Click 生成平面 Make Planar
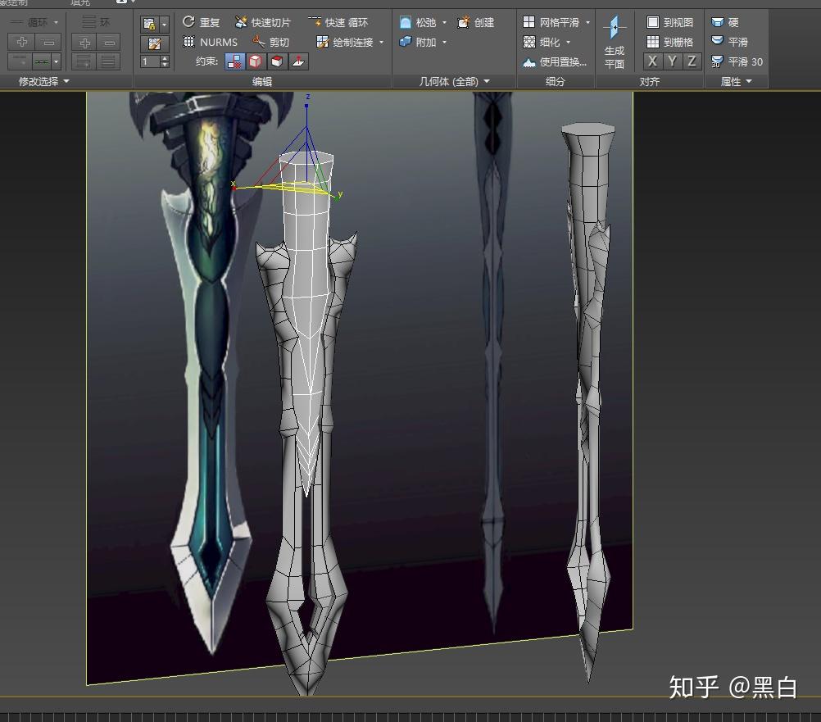 [615, 43]
